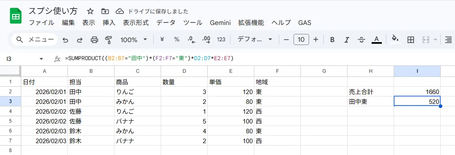Open the 表示形式 menu
This screenshot has height=155, width=455.
135,23
